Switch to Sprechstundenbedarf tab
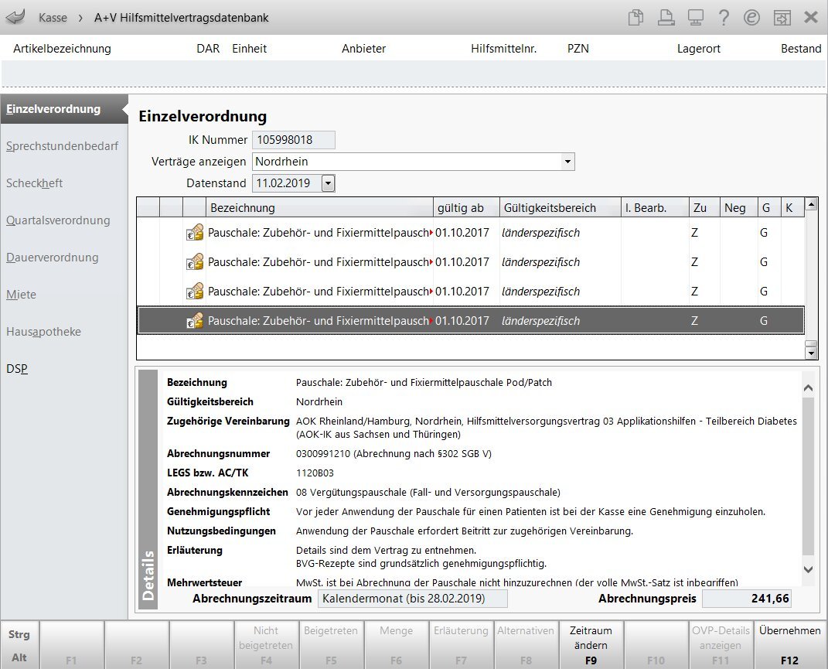This screenshot has height=669, width=828. click(63, 146)
